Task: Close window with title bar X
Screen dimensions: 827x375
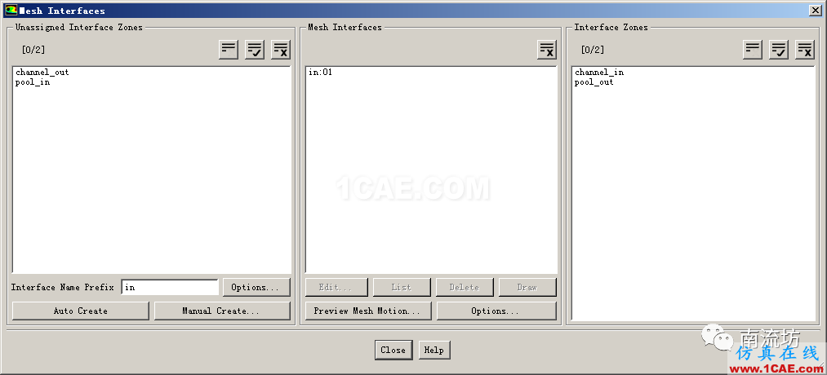Action: pos(816,10)
